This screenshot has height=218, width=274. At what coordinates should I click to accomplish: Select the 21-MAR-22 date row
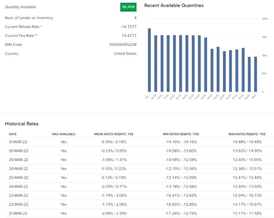(18, 213)
